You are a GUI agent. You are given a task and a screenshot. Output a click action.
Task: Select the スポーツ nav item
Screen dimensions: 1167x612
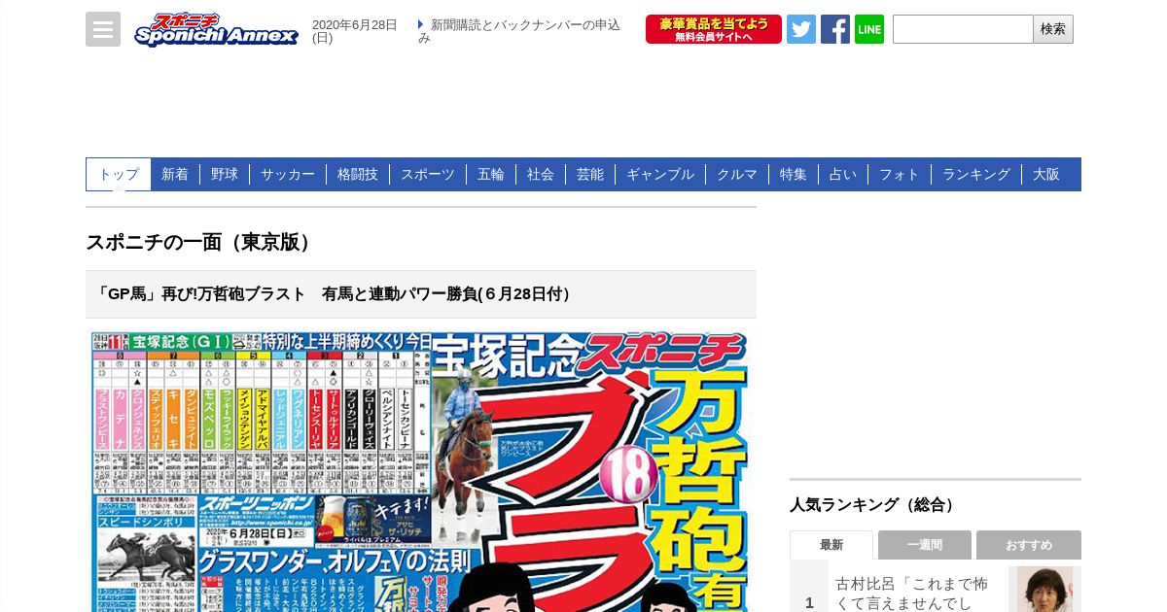pyautogui.click(x=428, y=175)
